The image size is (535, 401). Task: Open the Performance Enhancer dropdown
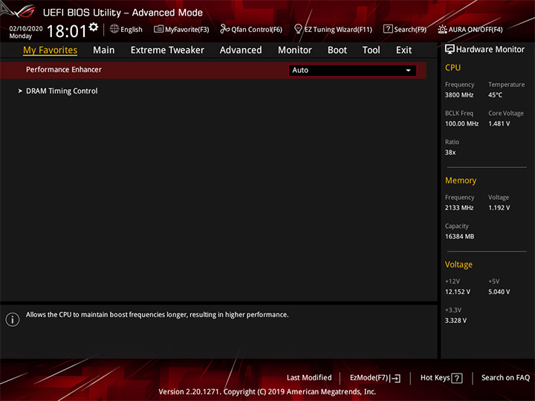coord(352,71)
